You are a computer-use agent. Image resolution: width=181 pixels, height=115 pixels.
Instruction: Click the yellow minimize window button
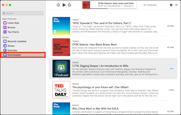click(x=7, y=5)
